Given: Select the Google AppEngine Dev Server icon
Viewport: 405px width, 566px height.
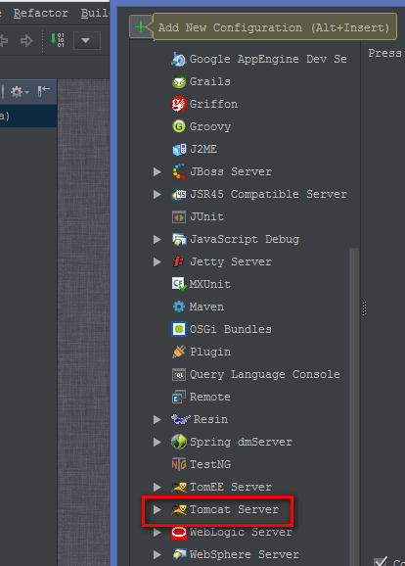Looking at the screenshot, I should click(178, 59).
